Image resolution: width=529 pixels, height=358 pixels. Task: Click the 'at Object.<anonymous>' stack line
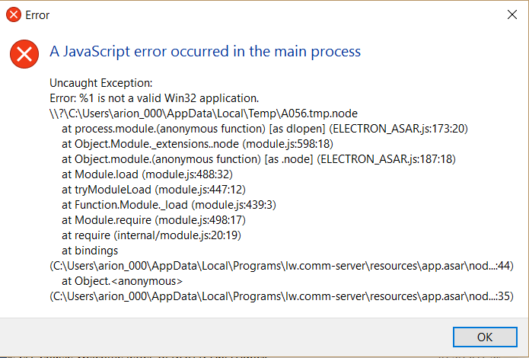pos(122,281)
